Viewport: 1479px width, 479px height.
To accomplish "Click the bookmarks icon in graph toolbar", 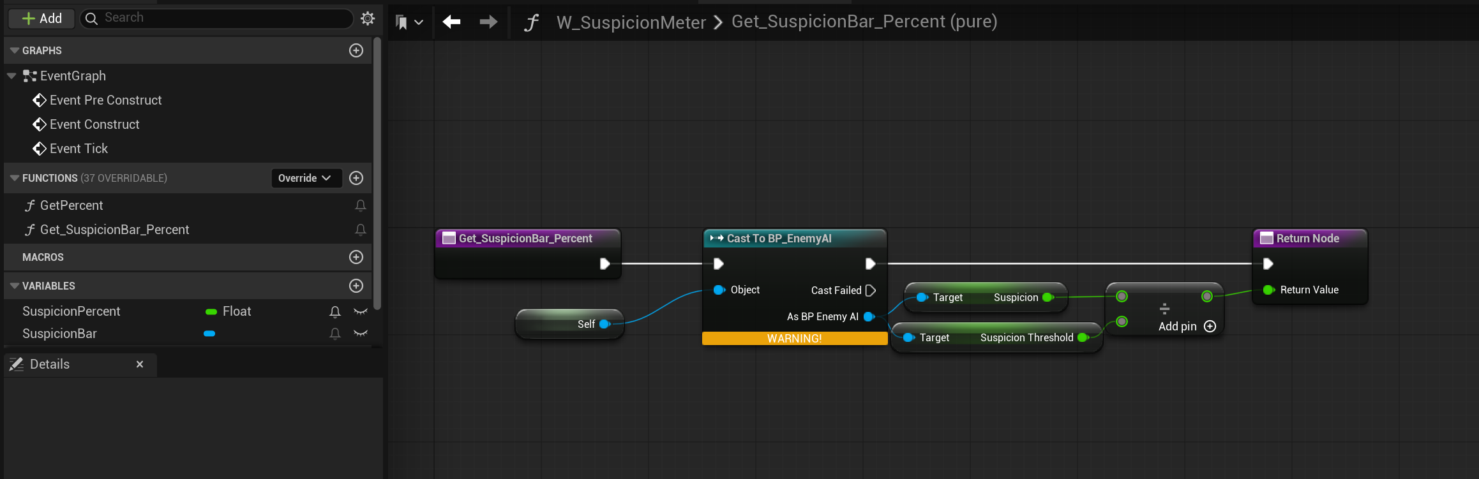I will [402, 22].
